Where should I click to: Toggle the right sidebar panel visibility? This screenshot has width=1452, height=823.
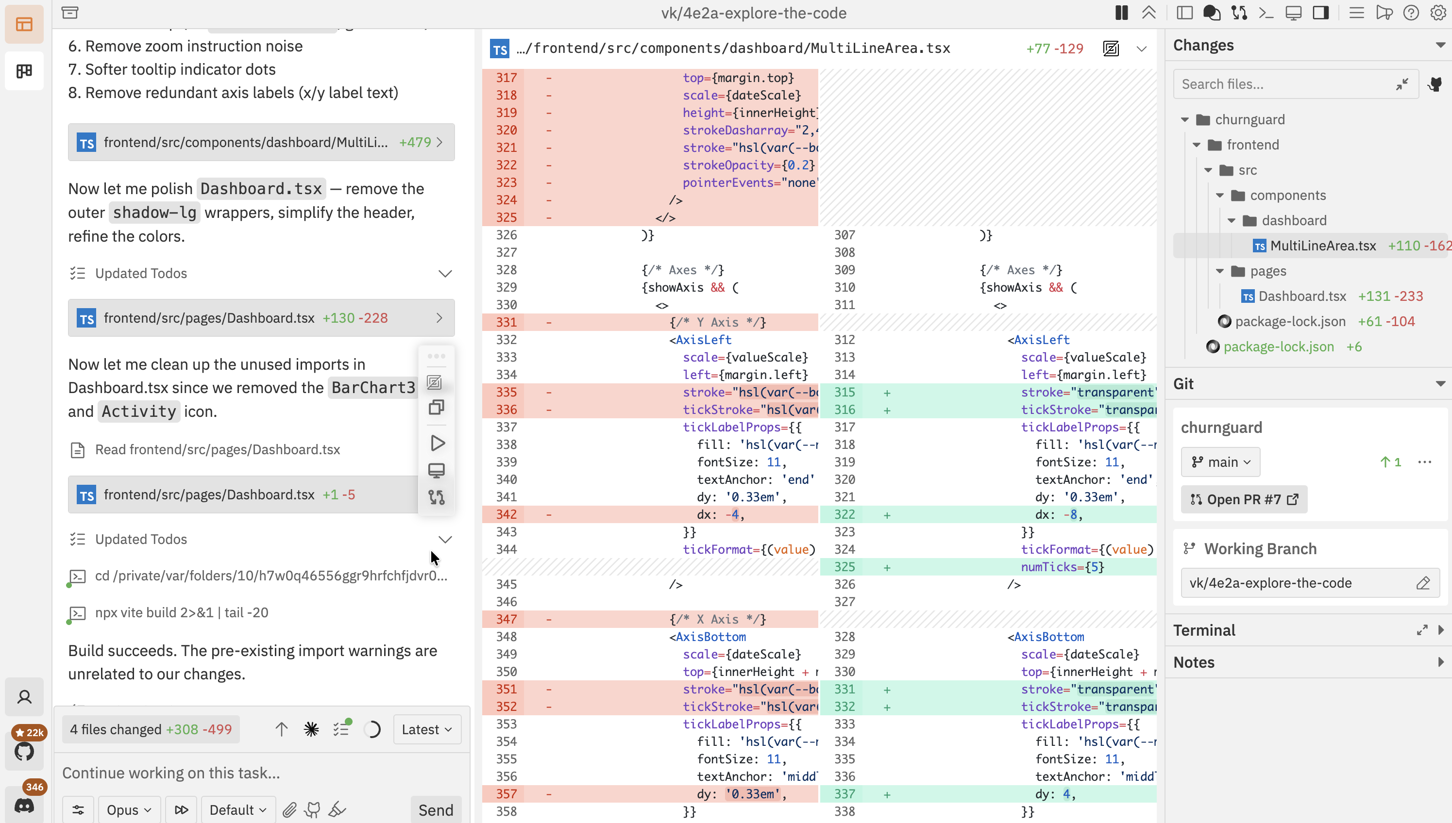pos(1321,13)
